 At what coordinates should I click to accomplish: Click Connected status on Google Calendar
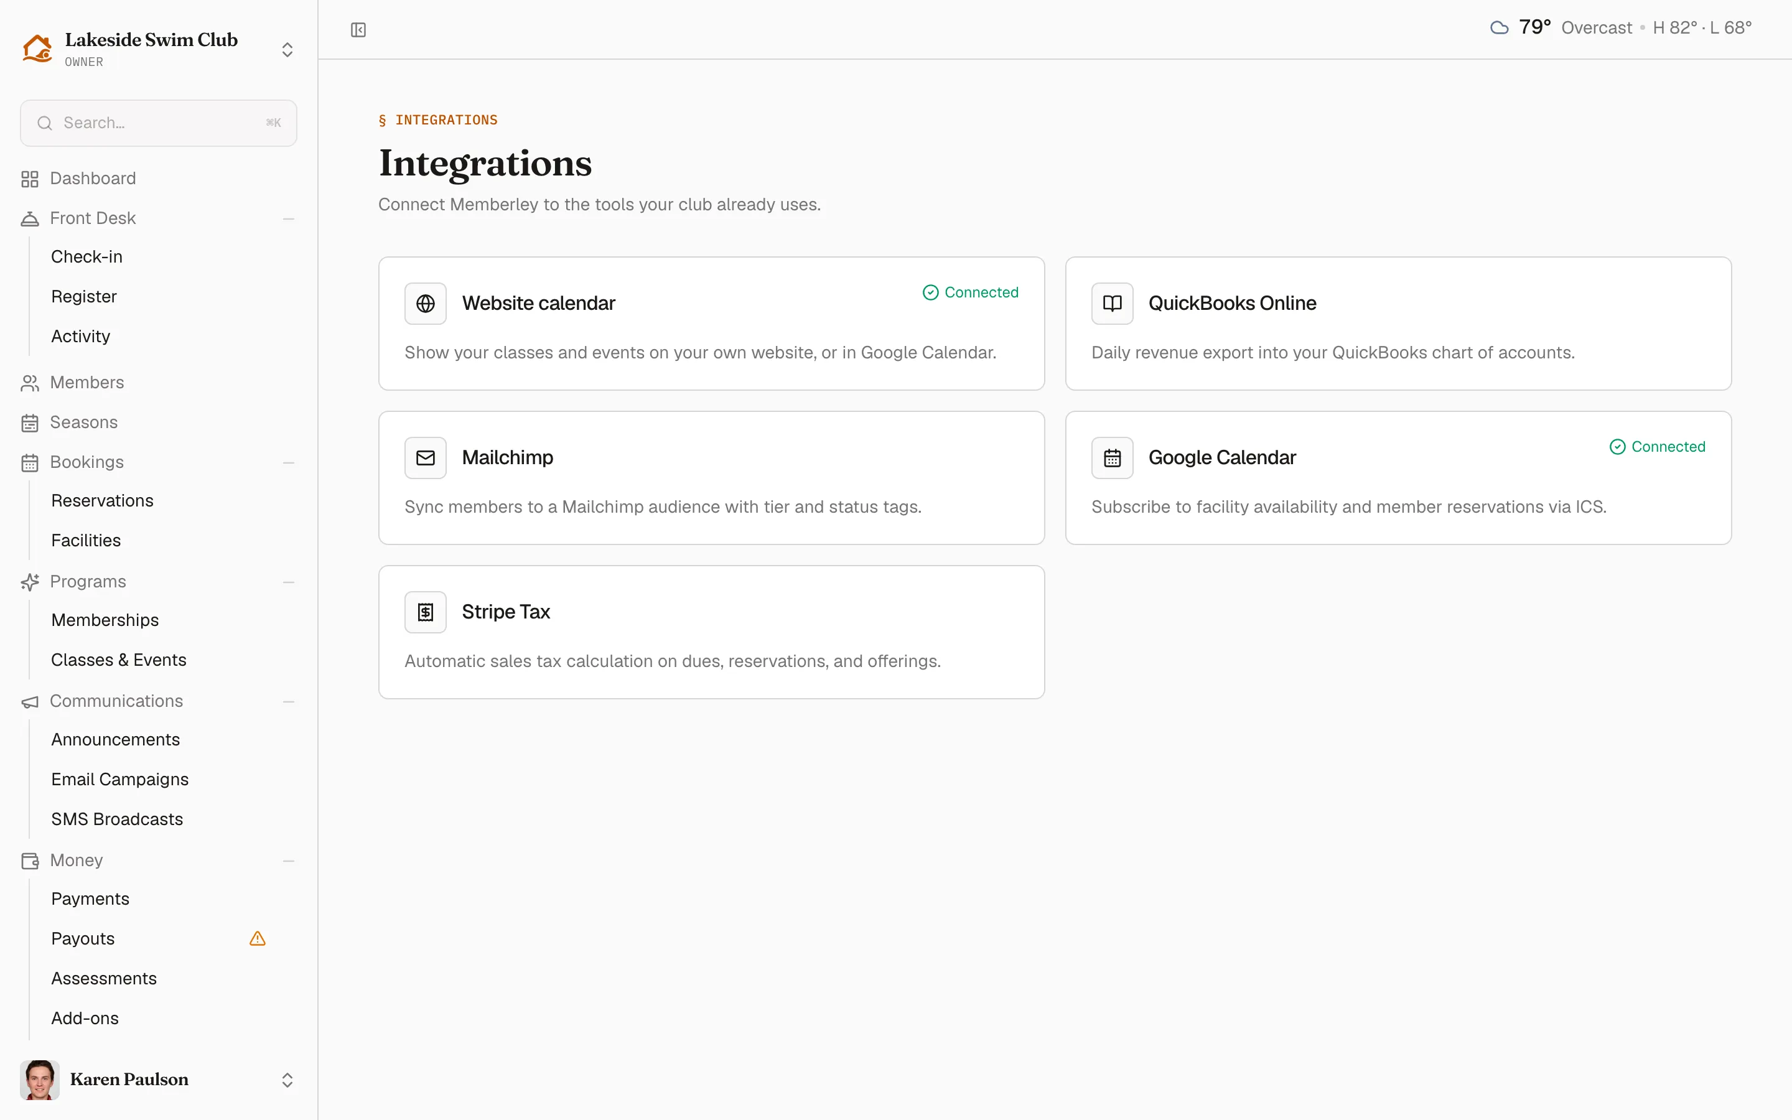[x=1657, y=447]
